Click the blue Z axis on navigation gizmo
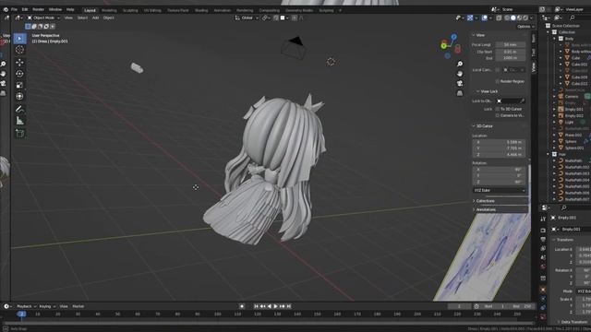This screenshot has height=332, width=591. [453, 37]
